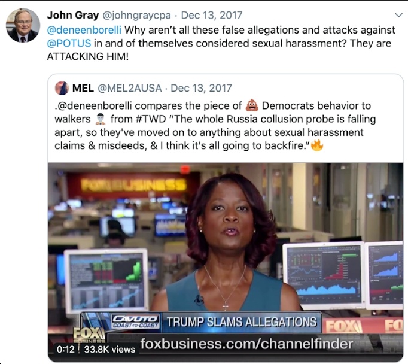Click the fire emoji after backfire
The height and width of the screenshot is (364, 408).
[317, 145]
